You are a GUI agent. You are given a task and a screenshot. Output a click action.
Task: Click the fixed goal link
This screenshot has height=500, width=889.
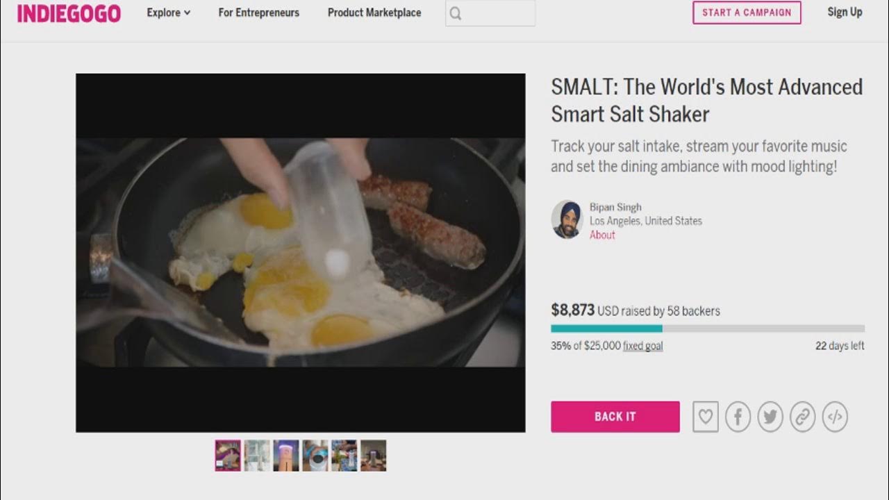click(642, 346)
